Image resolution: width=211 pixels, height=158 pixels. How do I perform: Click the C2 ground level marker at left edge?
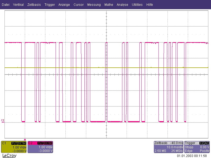coord(3,121)
